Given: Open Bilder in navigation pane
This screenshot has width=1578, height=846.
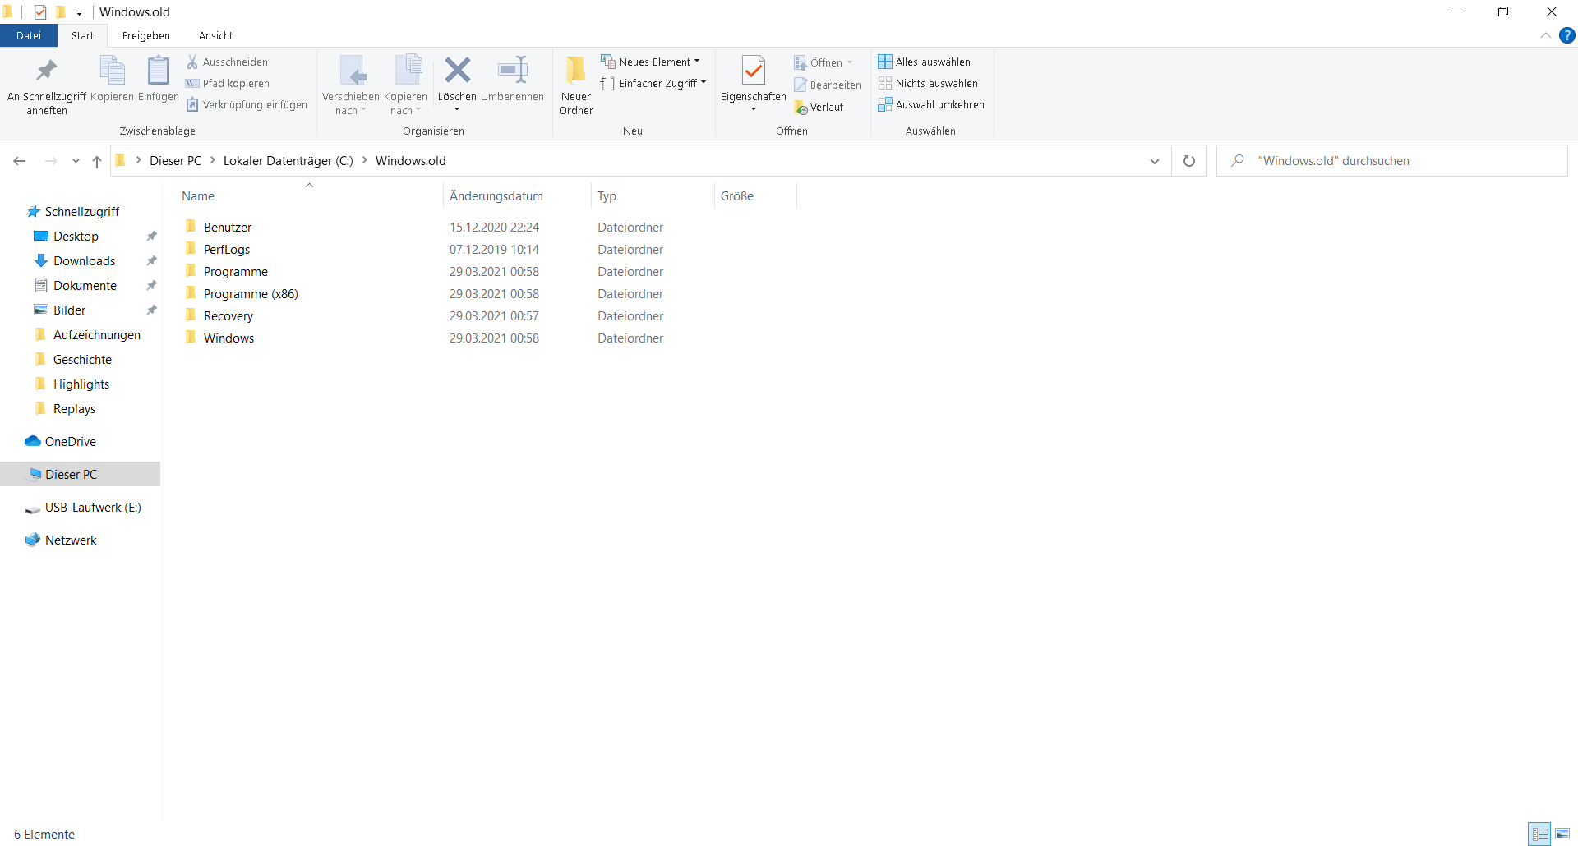Looking at the screenshot, I should [x=69, y=310].
